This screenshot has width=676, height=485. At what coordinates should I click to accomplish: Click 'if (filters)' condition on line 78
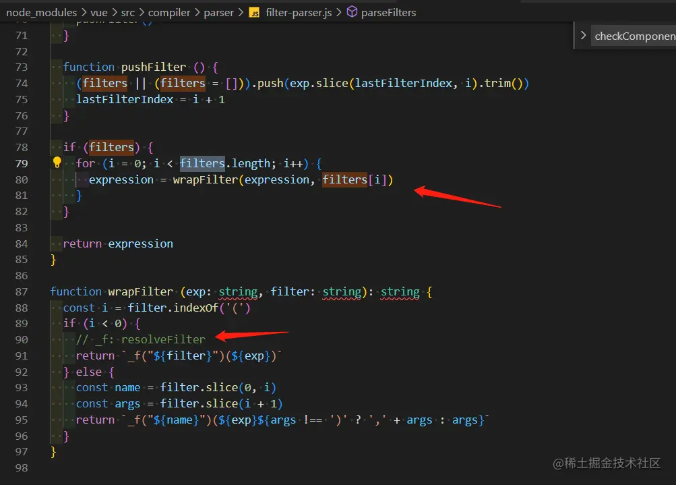coord(101,147)
